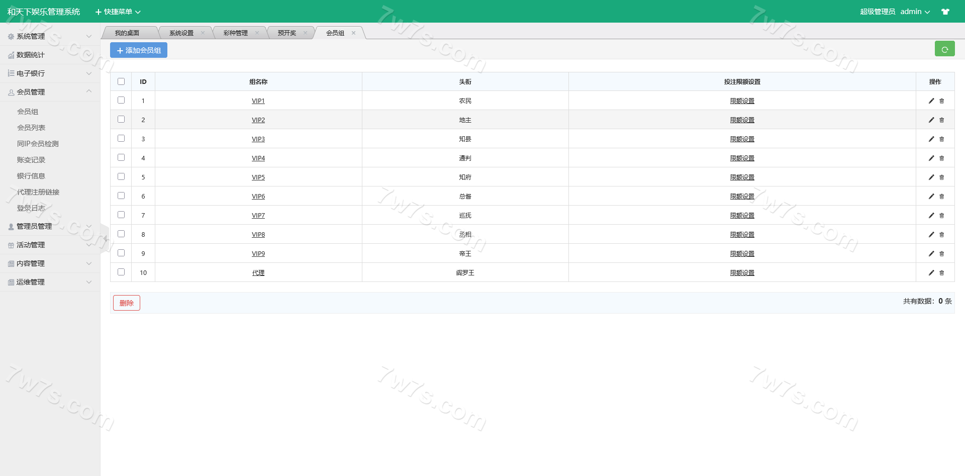This screenshot has height=476, width=965.
Task: Open the 快捷菜单 dropdown
Action: pos(118,12)
